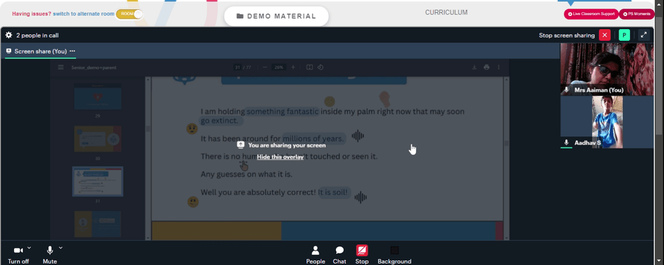Click the PDF zoom percentage field

click(279, 67)
